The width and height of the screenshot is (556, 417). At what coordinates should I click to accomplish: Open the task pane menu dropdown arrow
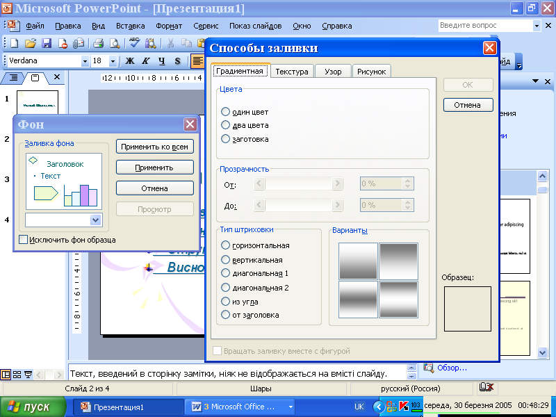click(535, 81)
